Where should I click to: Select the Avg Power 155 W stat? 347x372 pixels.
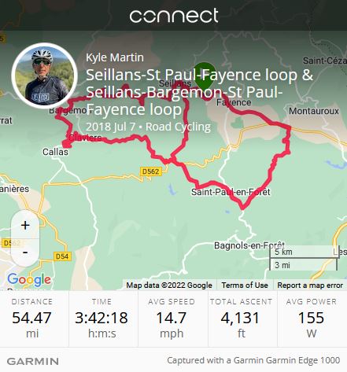pyautogui.click(x=312, y=319)
